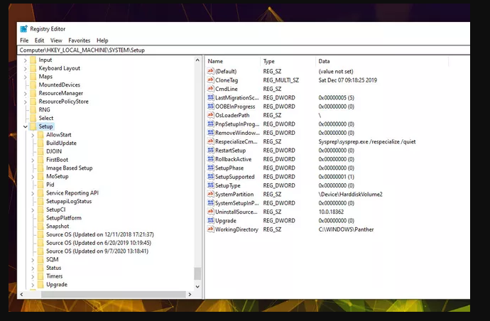Click the tree pane scroll right arrow
Viewport: 490px width, 321px height.
(x=190, y=294)
